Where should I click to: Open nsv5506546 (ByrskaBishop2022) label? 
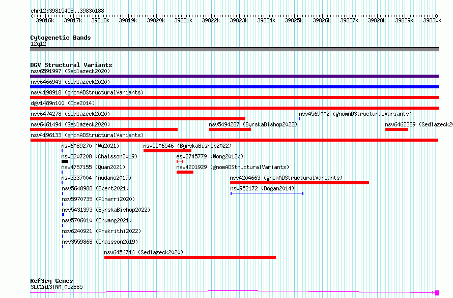pos(187,146)
